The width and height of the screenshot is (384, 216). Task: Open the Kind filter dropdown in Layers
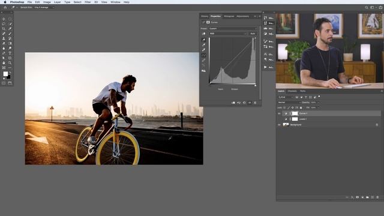pos(286,97)
